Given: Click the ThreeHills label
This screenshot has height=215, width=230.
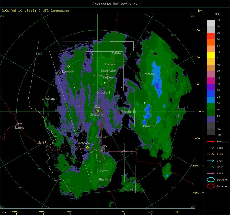Looking at the screenshot, I should pyautogui.click(x=128, y=112).
